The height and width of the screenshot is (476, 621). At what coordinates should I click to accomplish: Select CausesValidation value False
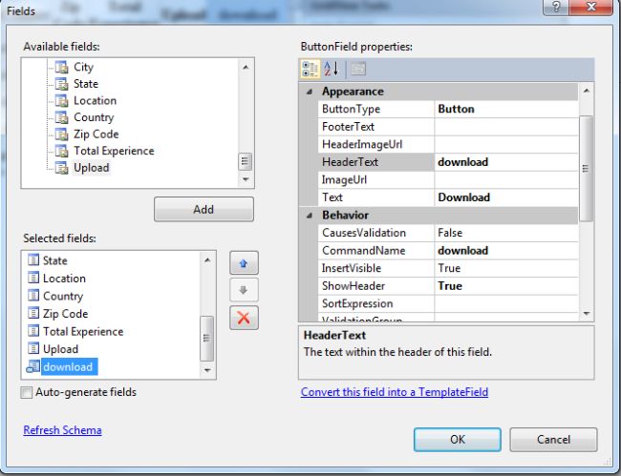pyautogui.click(x=506, y=233)
